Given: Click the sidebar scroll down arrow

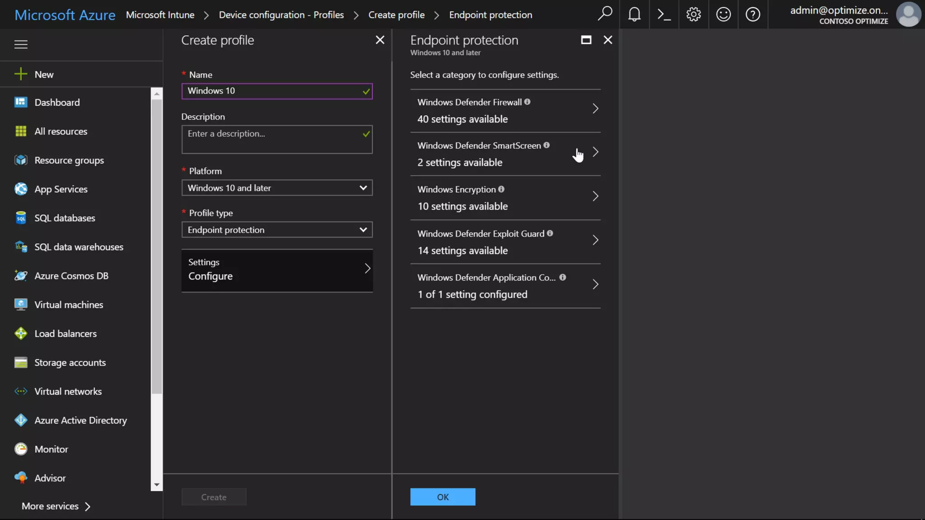Looking at the screenshot, I should point(156,485).
